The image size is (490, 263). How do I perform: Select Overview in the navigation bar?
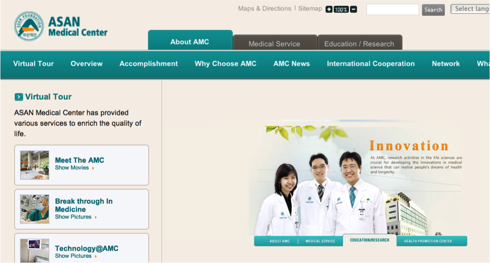(x=86, y=64)
